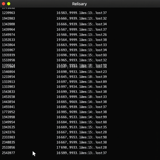The height and width of the screenshot is (160, 160).
Task: Select the number 1943535
Action: click(8, 127)
